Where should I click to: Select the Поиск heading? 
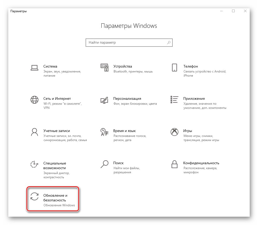click(118, 163)
